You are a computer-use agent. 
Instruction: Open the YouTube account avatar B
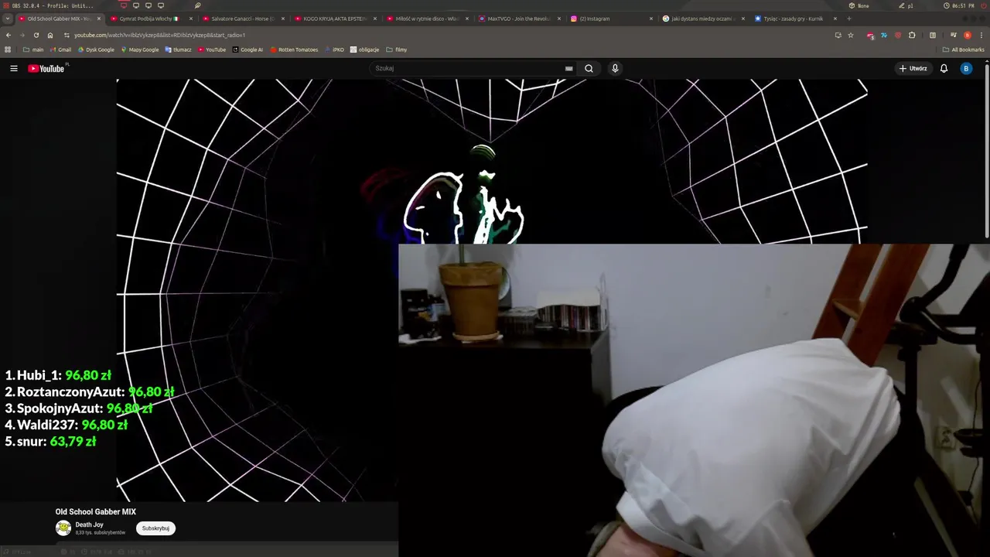[965, 68]
